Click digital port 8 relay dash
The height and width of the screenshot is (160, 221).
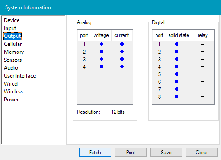click(203, 97)
